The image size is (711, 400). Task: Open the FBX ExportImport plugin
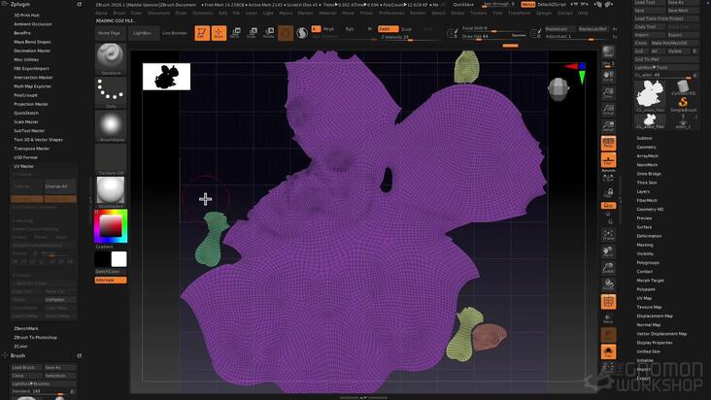tap(31, 68)
